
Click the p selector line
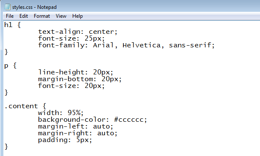tap(10, 66)
